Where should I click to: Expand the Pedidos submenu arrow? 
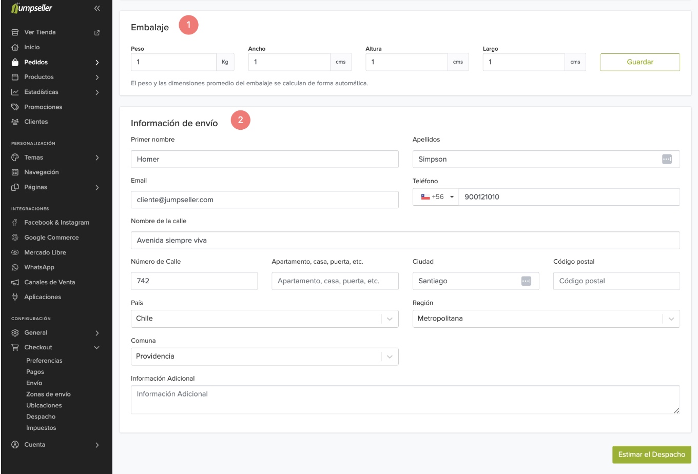[97, 63]
